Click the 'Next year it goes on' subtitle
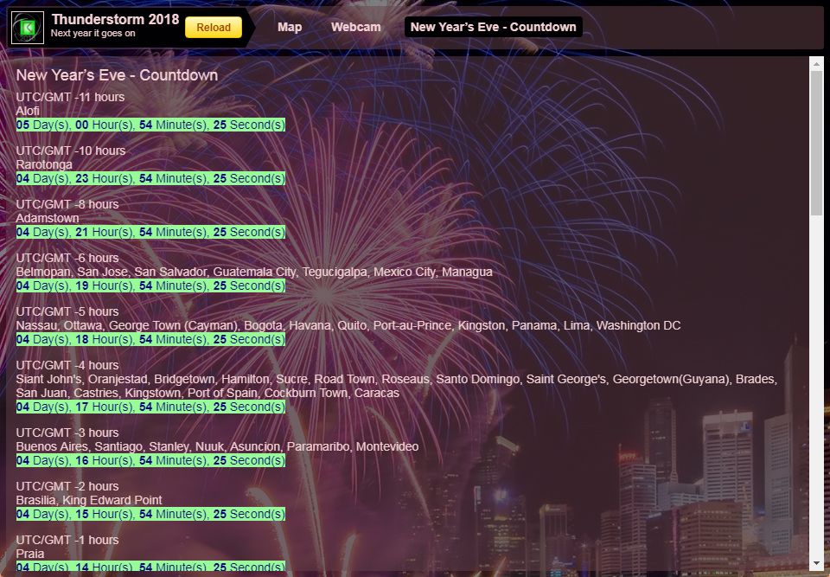 (x=93, y=34)
